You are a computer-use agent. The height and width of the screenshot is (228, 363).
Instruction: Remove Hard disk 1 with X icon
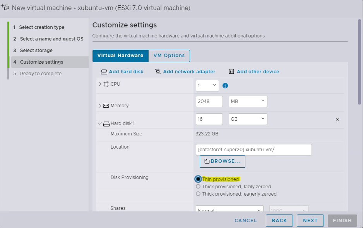point(337,120)
